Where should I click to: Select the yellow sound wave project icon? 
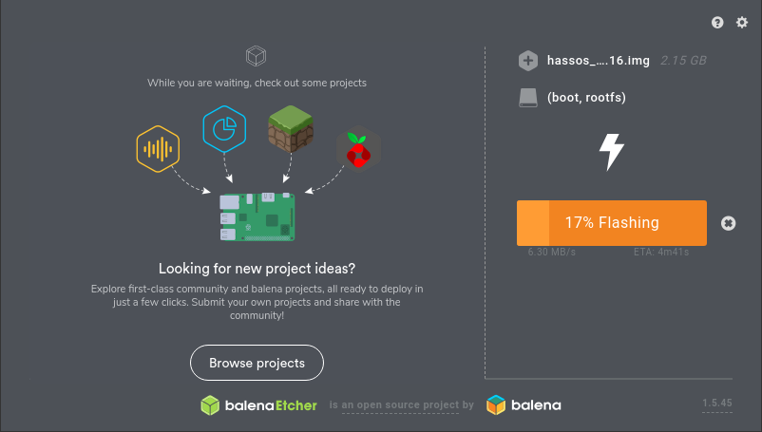(x=158, y=149)
